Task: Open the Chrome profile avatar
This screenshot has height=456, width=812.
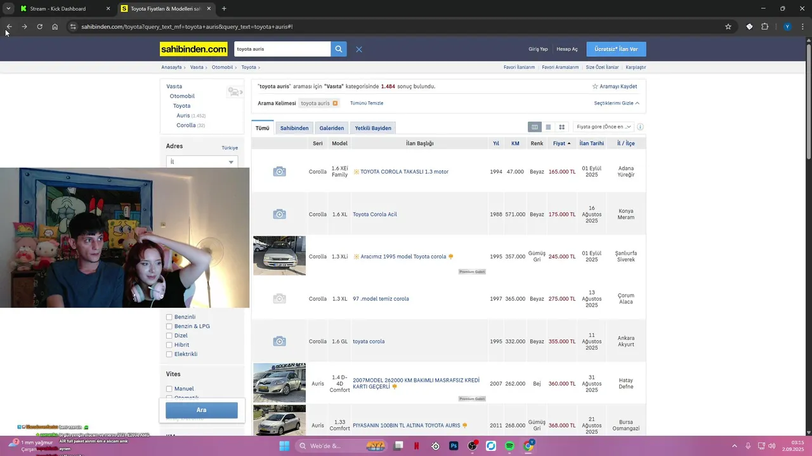Action: coord(787,27)
